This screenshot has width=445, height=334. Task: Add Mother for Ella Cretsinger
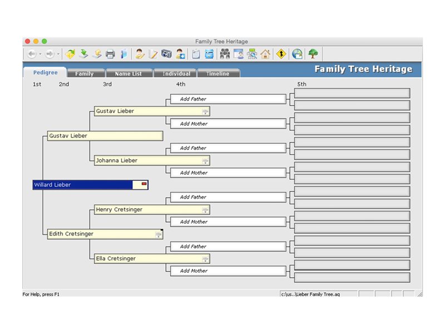228,271
